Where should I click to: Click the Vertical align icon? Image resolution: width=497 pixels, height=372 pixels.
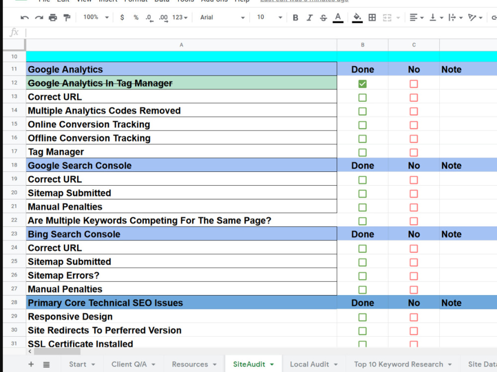[433, 17]
